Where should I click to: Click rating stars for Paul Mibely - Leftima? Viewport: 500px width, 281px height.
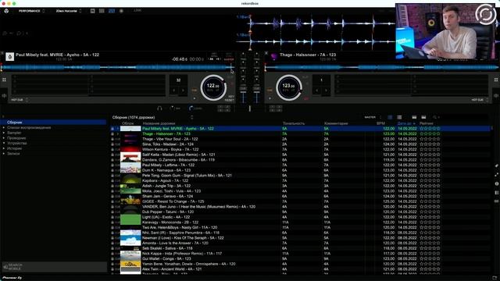pyautogui.click(x=430, y=165)
